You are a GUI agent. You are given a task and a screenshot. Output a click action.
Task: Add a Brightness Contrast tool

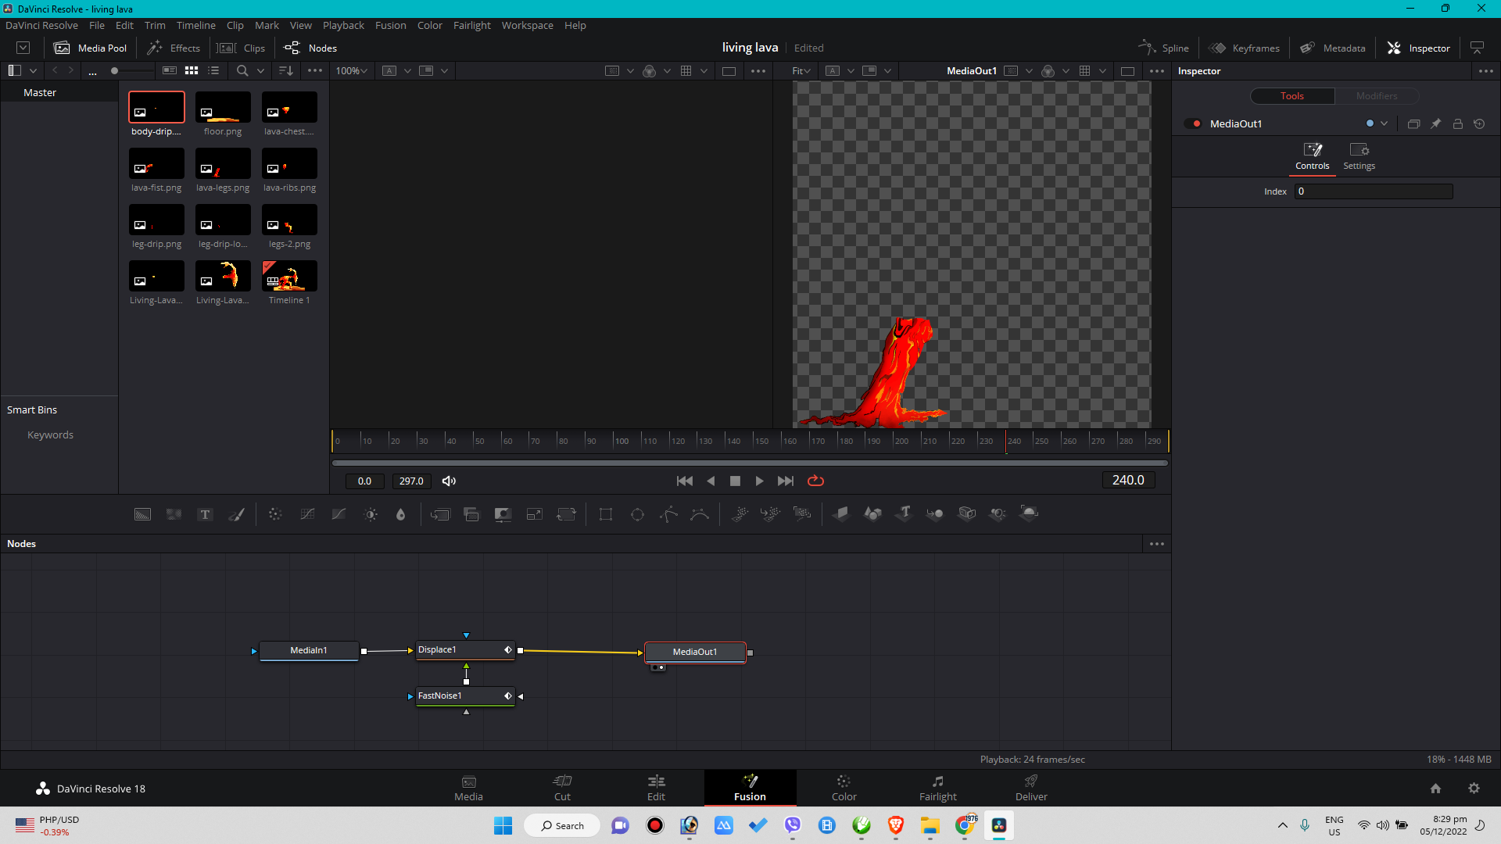click(x=371, y=514)
